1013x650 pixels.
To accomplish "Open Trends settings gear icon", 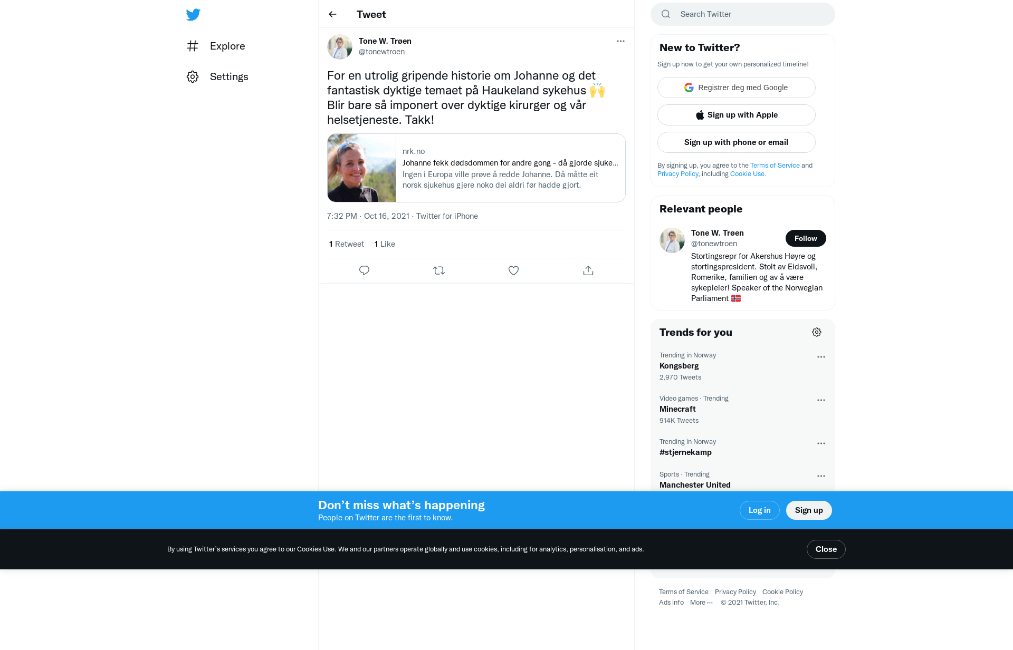I will [x=817, y=332].
